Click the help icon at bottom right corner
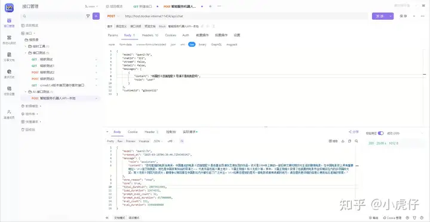430x222 pixels. [422, 218]
